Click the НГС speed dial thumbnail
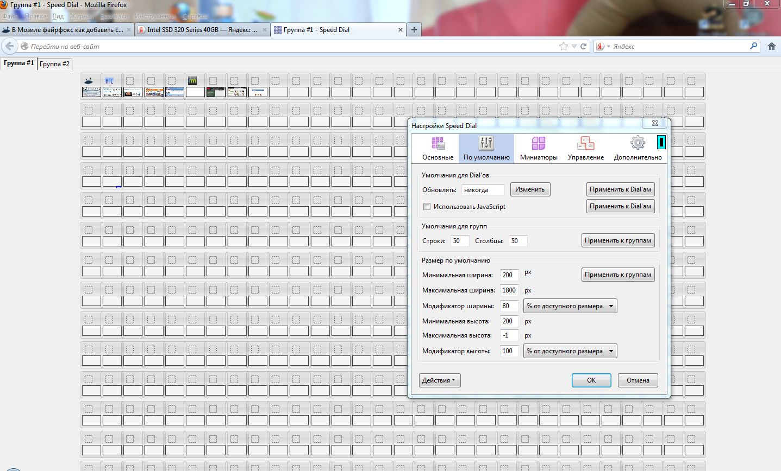This screenshot has height=471, width=781. tap(112, 92)
